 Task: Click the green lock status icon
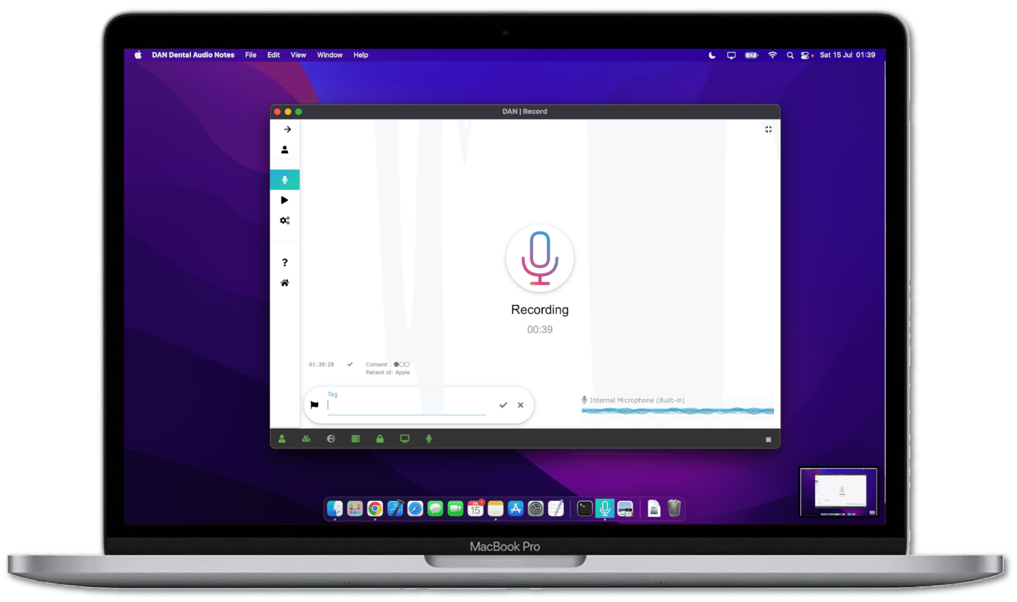(379, 439)
